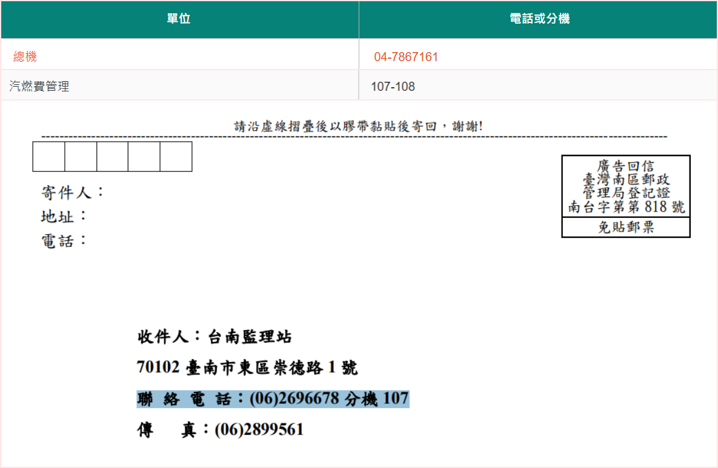Click the 免貼郵票 box
This screenshot has height=468, width=718.
pos(626,227)
